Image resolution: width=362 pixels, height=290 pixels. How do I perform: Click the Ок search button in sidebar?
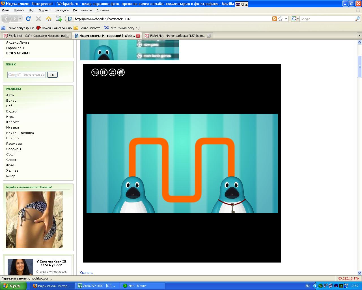pos(52,75)
